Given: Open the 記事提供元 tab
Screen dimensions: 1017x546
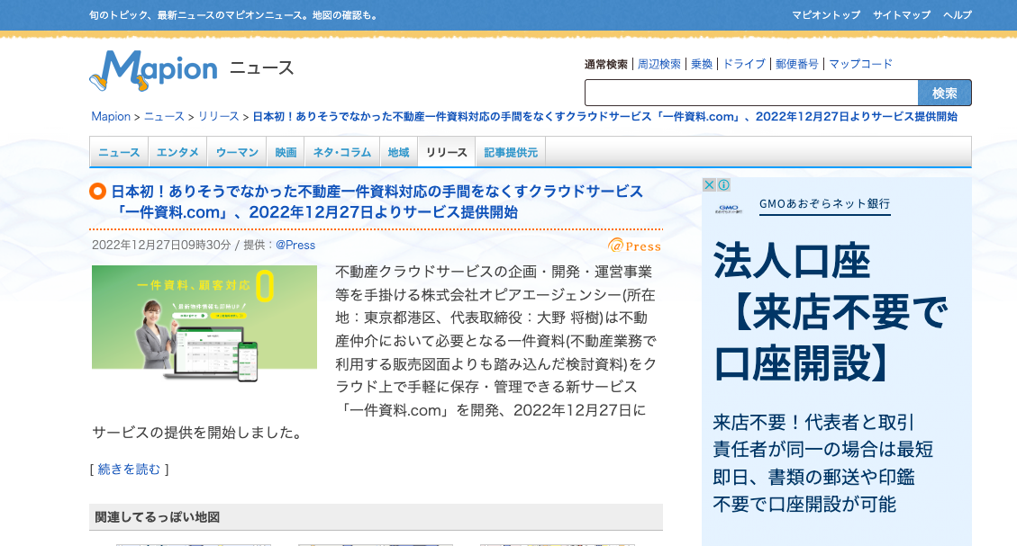Looking at the screenshot, I should [x=510, y=152].
